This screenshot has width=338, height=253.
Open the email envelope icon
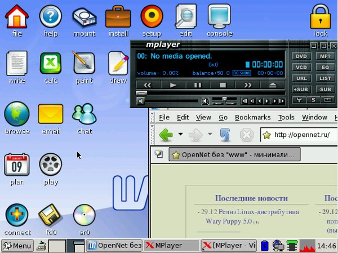[51, 114]
